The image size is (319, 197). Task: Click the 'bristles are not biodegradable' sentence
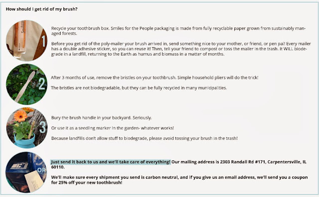tap(139, 88)
